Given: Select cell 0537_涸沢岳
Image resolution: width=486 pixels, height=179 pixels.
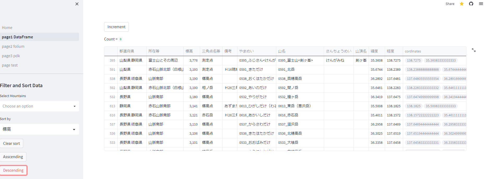Looking at the screenshot, I should click(x=300, y=124).
